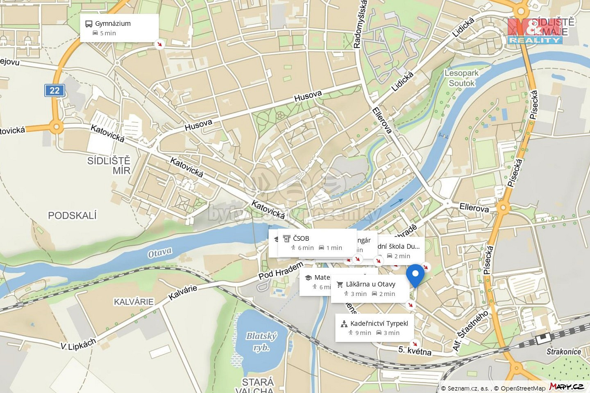This screenshot has height=393, width=590.
Task: Select the ČSOB place card
Action: coord(317,243)
